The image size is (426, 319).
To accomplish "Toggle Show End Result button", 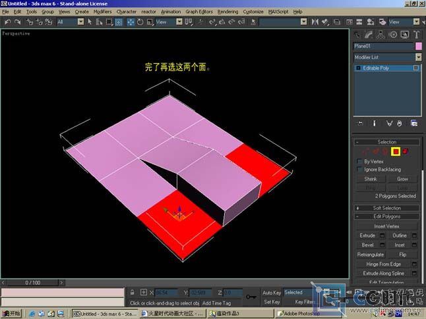I will click(x=374, y=124).
